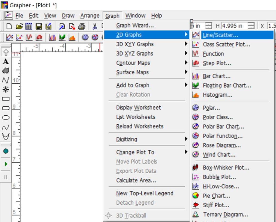Image resolution: width=276 pixels, height=222 pixels.
Task: Select Pie Chart... submenu item
Action: (x=232, y=196)
